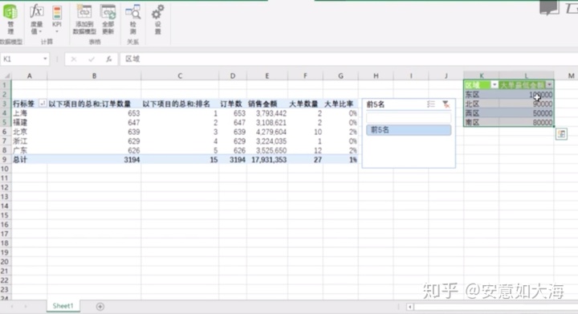This screenshot has height=314, width=578.
Task: Select column G header
Action: [x=340, y=76]
